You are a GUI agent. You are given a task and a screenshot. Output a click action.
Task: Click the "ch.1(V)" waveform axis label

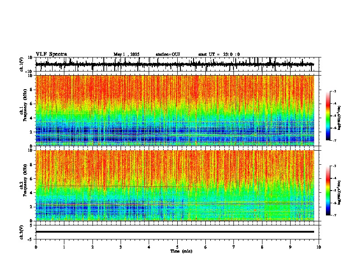(x=22, y=64)
